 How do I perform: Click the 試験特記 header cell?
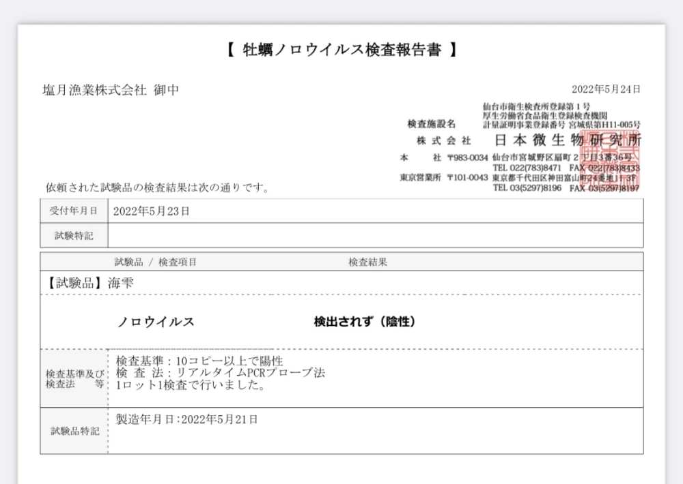(x=74, y=235)
